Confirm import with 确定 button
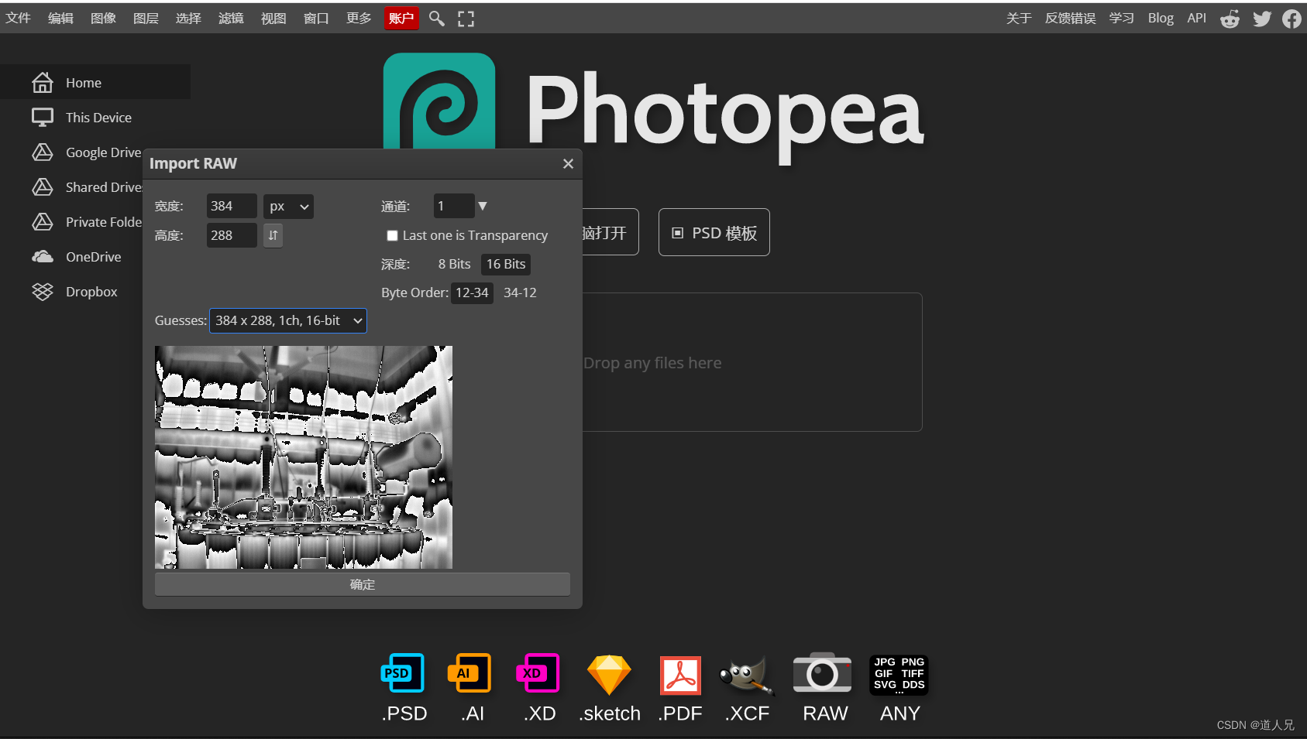This screenshot has height=739, width=1307. click(x=363, y=584)
